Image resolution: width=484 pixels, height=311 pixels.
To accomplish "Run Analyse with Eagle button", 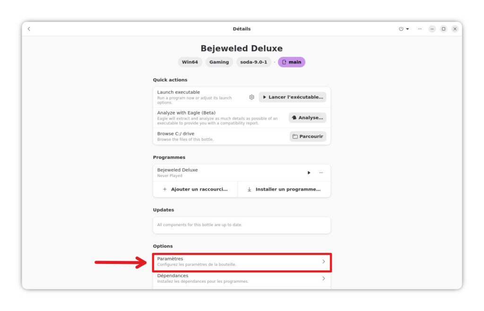I will click(x=307, y=118).
